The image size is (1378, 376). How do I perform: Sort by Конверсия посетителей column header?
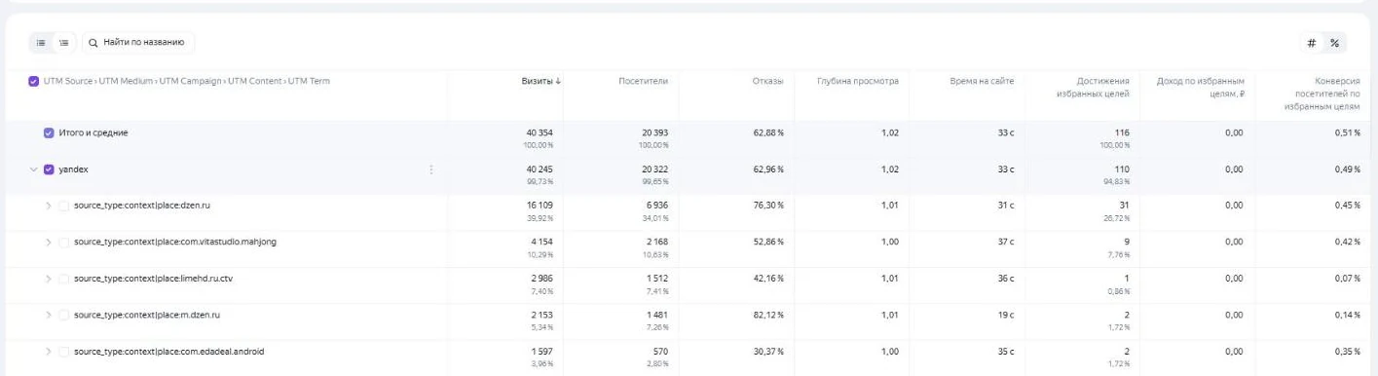1322,94
